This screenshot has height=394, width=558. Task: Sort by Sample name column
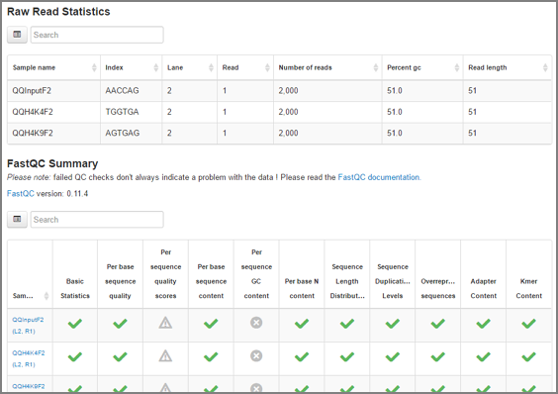coord(54,67)
